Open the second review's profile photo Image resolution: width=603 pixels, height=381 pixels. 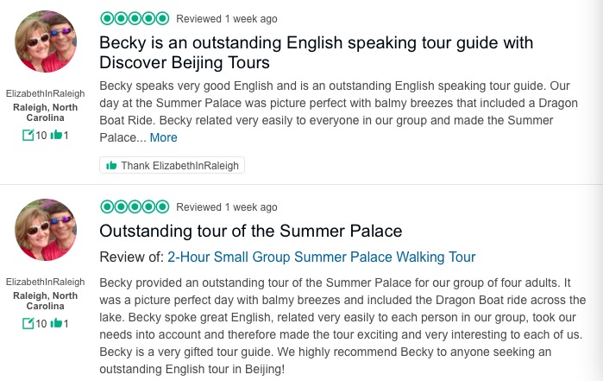(46, 230)
